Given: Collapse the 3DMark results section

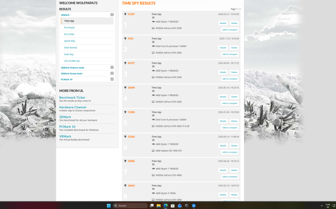Looking at the screenshot, I should (112, 15).
